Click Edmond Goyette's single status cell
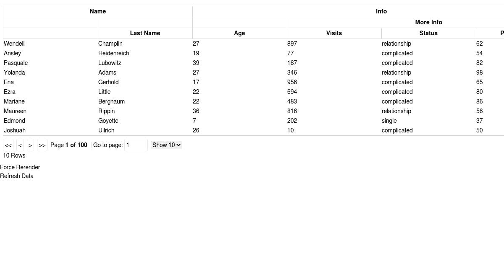 pos(389,121)
